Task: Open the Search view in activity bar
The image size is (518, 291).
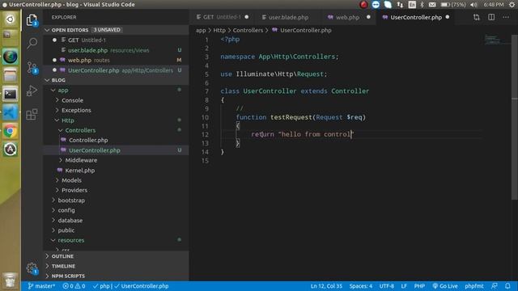Action: point(32,43)
